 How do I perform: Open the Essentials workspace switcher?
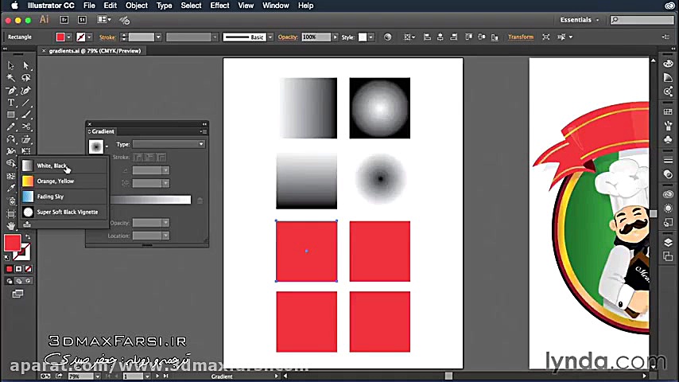click(x=580, y=20)
